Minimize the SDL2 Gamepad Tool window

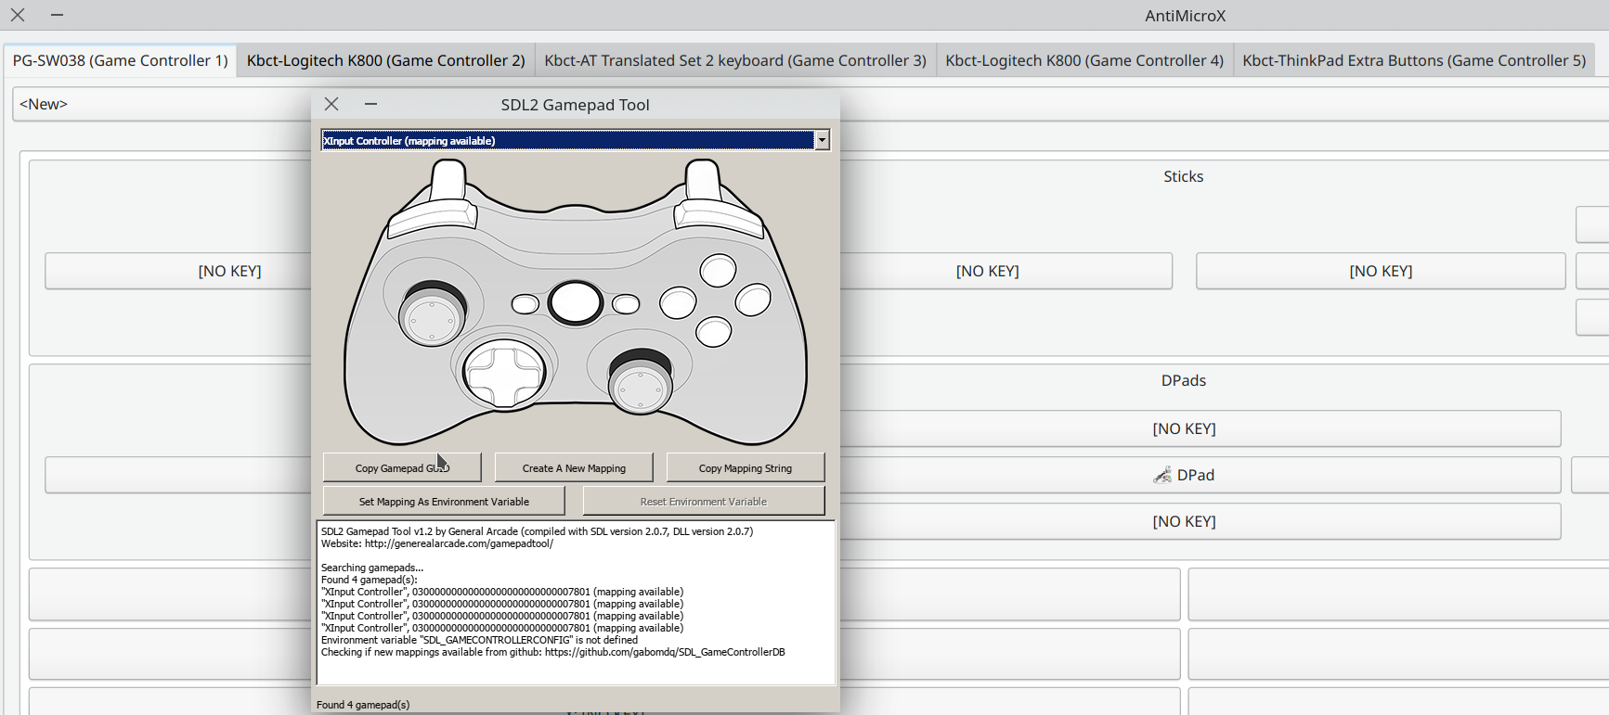pos(370,104)
